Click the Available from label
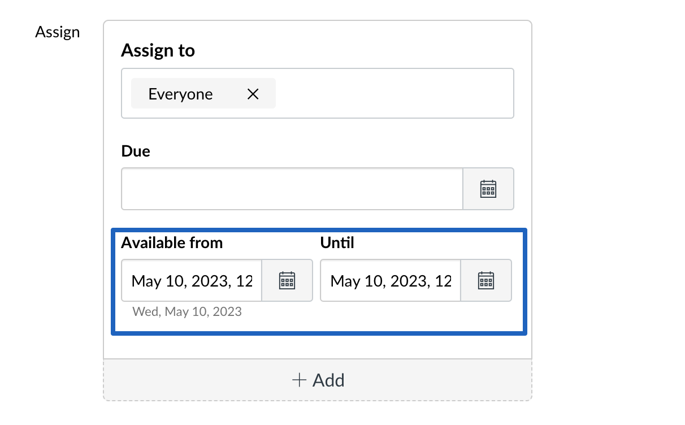 pyautogui.click(x=172, y=243)
